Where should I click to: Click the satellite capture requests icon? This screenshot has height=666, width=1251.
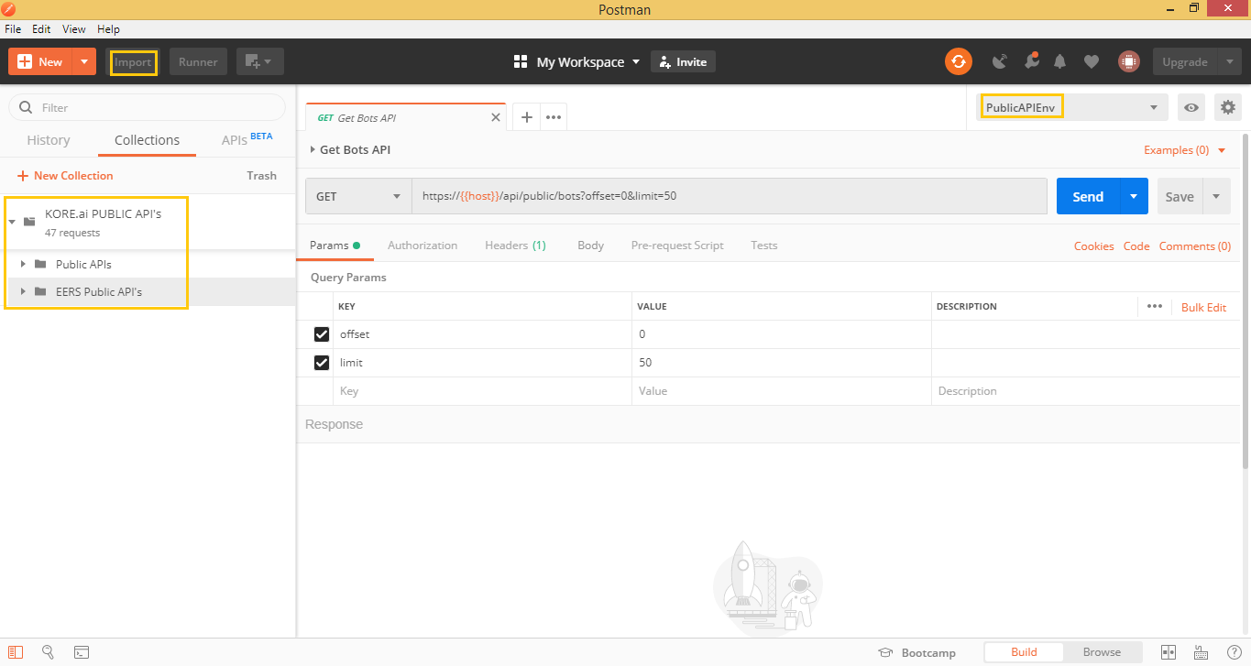click(x=1000, y=61)
